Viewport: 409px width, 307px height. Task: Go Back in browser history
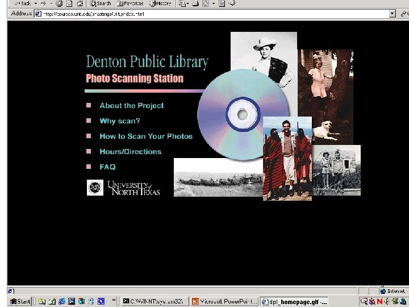tap(23, 3)
